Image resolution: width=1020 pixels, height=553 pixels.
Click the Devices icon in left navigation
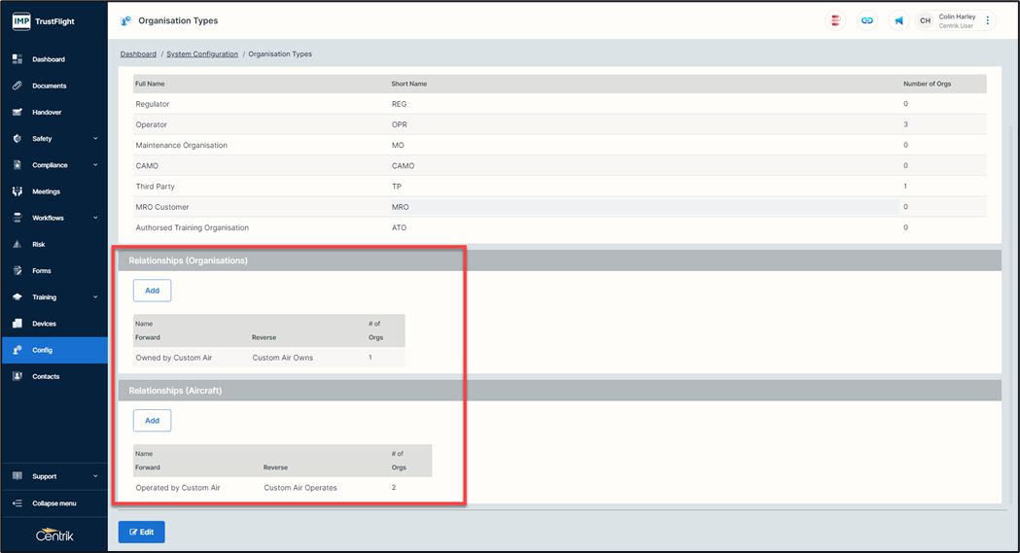pos(18,324)
